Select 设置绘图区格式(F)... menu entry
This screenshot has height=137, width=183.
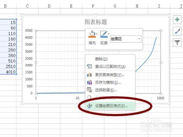110,106
